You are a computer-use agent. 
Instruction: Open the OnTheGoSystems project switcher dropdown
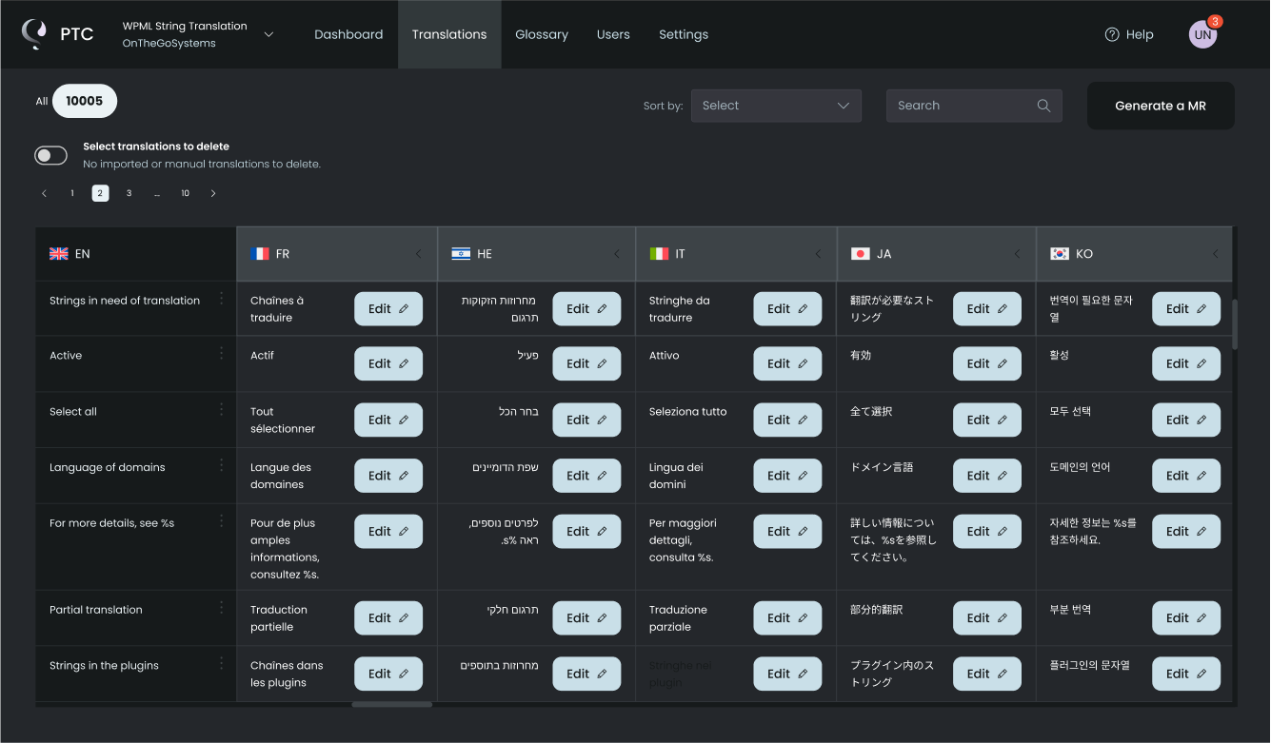click(268, 34)
